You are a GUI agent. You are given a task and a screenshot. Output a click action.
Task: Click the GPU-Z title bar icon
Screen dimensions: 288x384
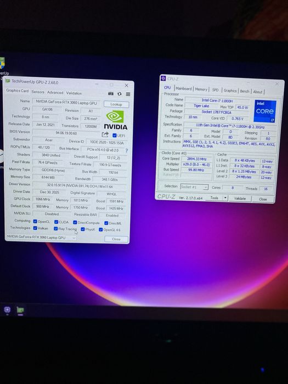(x=8, y=81)
